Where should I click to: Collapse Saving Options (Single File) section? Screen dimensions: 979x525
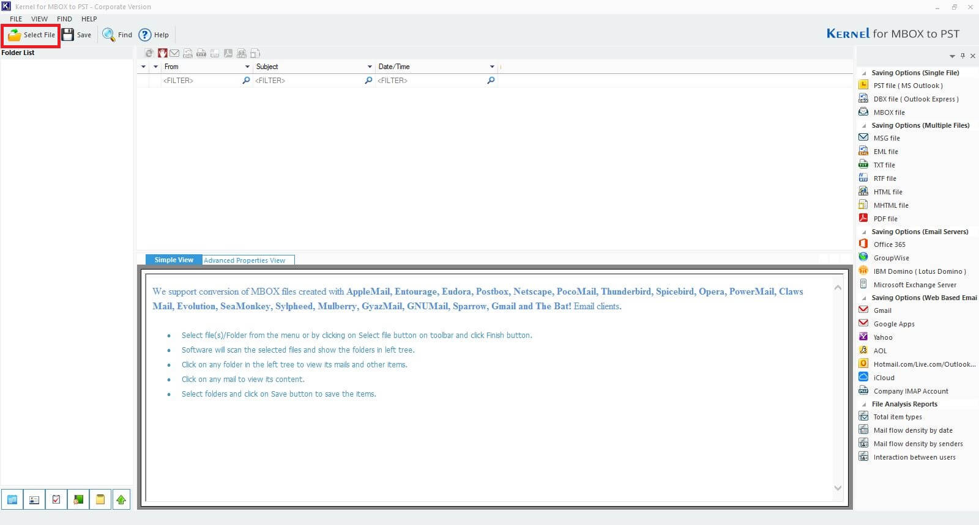coord(864,73)
